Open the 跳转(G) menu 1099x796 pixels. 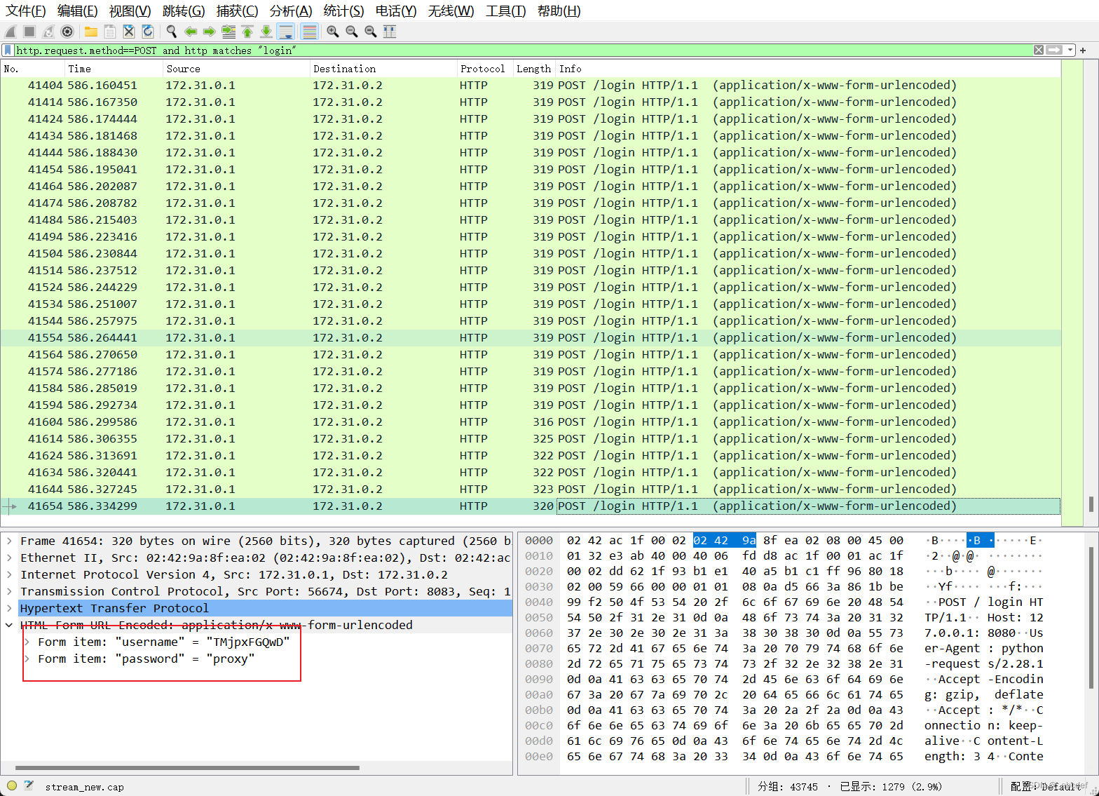184,11
